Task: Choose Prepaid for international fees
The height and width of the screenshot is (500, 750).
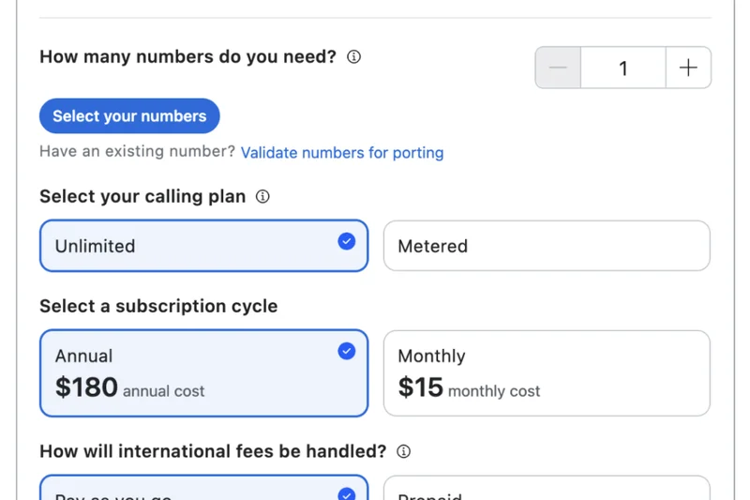Action: 547,490
